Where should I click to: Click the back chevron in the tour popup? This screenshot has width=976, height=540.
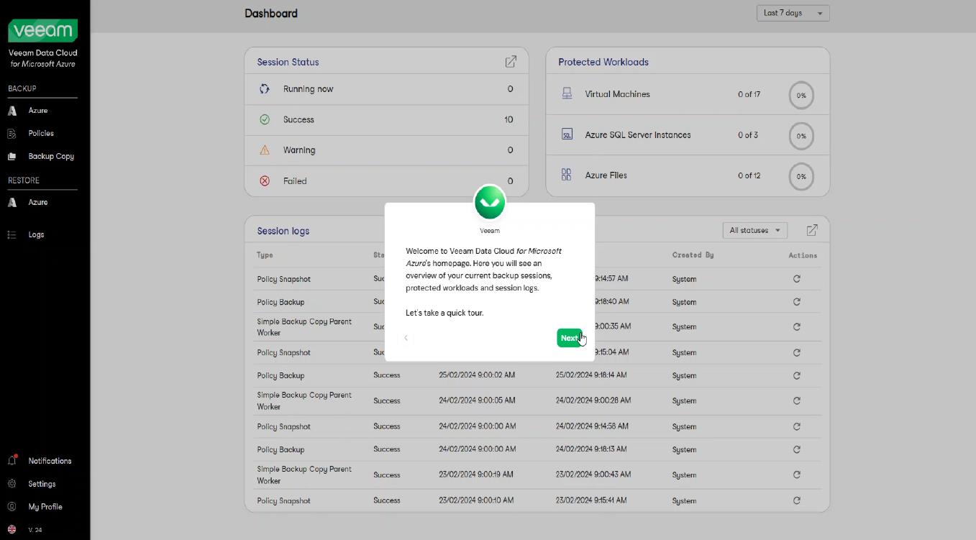tap(406, 338)
